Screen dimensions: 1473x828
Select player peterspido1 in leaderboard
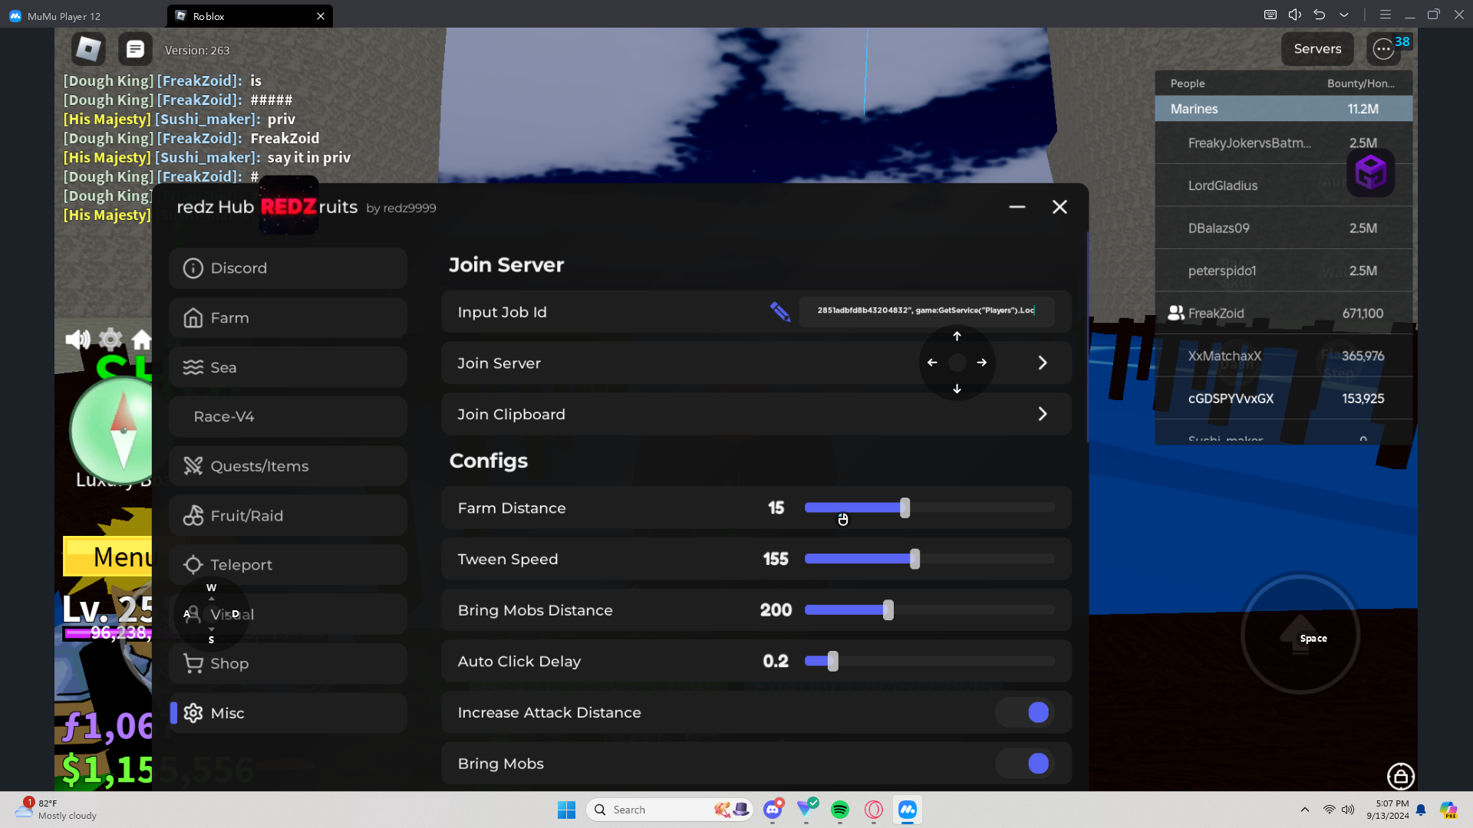pos(1284,271)
